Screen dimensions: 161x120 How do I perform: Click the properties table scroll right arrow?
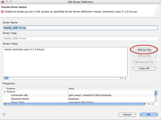(x=153, y=104)
